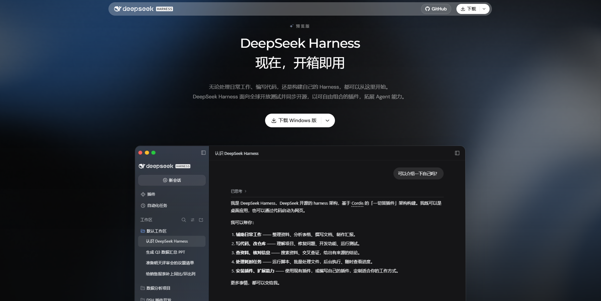Open platform dropdown next to 下载 Windows 版
Image resolution: width=601 pixels, height=301 pixels.
[x=327, y=120]
